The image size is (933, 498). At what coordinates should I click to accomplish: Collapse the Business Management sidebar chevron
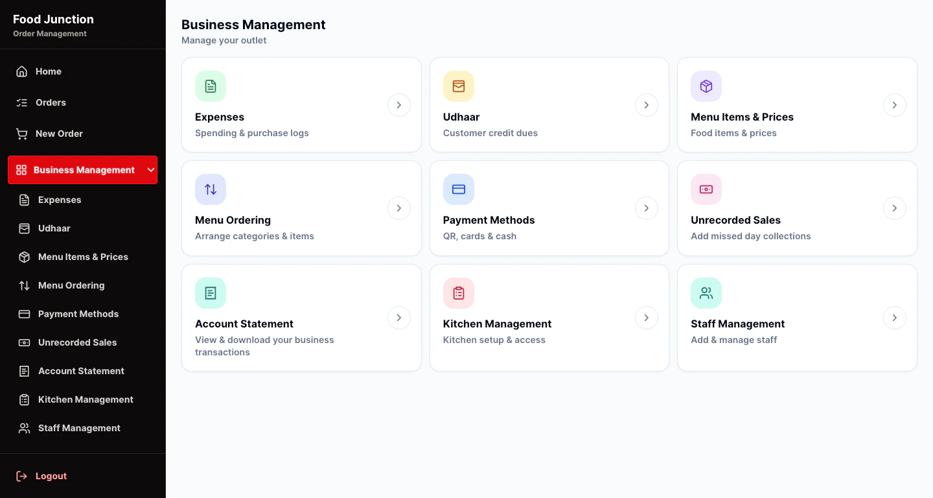coord(151,170)
